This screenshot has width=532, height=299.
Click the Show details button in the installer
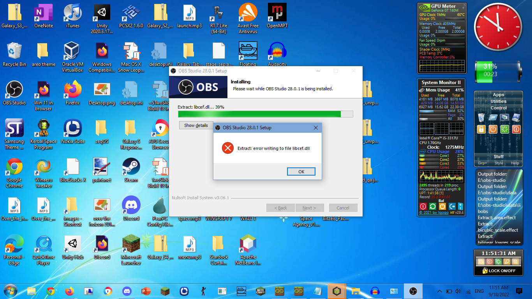196,125
